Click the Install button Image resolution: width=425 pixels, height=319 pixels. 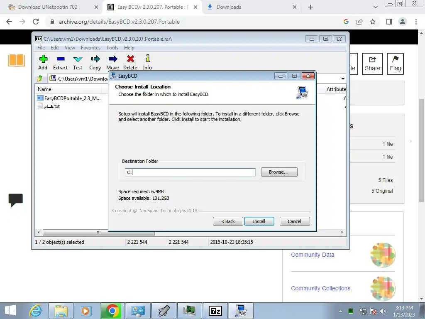(259, 221)
